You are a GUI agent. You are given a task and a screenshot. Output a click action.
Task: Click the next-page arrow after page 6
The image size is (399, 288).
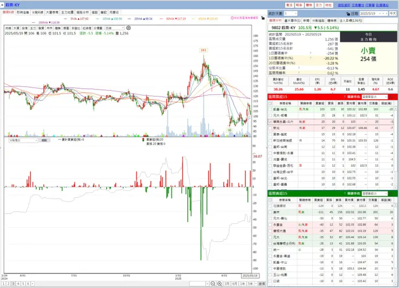point(32,284)
